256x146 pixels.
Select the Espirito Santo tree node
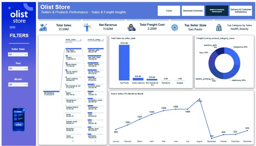point(73,122)
